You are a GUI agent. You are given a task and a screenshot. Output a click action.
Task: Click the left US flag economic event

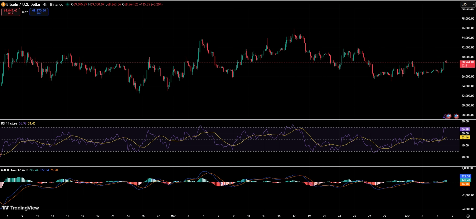[449, 116]
